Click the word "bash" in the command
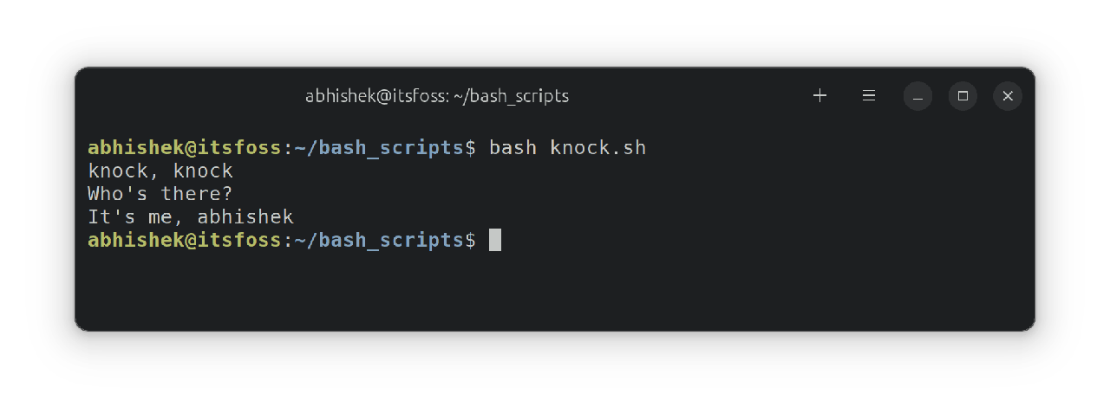Viewport: 1110px width, 413px height. tap(513, 148)
